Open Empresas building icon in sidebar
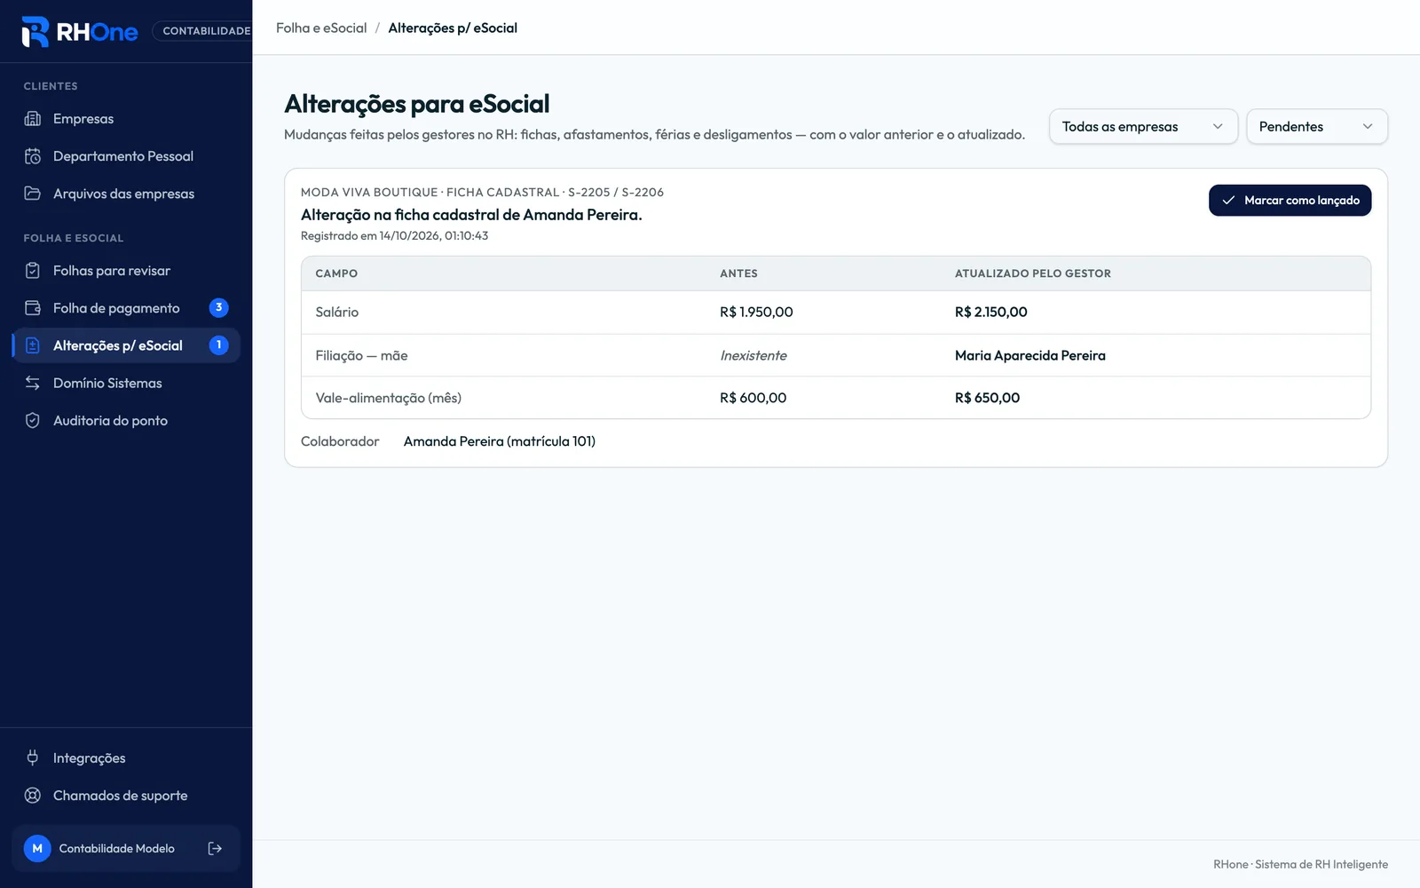Screen dimensions: 1420x888 click(x=33, y=119)
